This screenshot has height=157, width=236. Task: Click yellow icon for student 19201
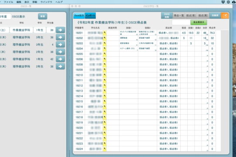coord(105,33)
